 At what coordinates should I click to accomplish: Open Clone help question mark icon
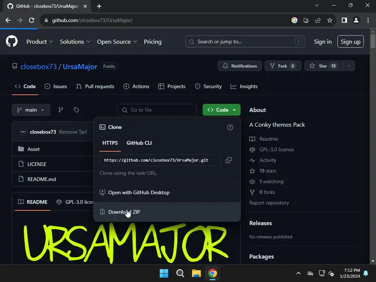click(230, 127)
